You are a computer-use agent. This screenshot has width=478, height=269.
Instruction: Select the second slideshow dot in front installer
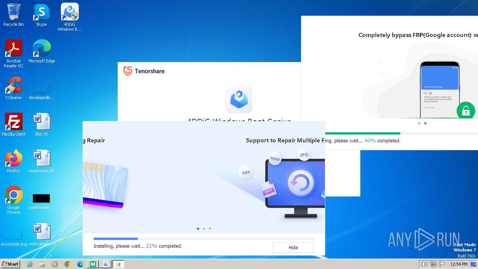coord(204,229)
